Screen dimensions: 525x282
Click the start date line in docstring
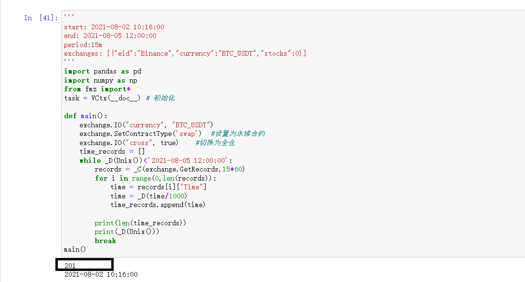(x=114, y=27)
